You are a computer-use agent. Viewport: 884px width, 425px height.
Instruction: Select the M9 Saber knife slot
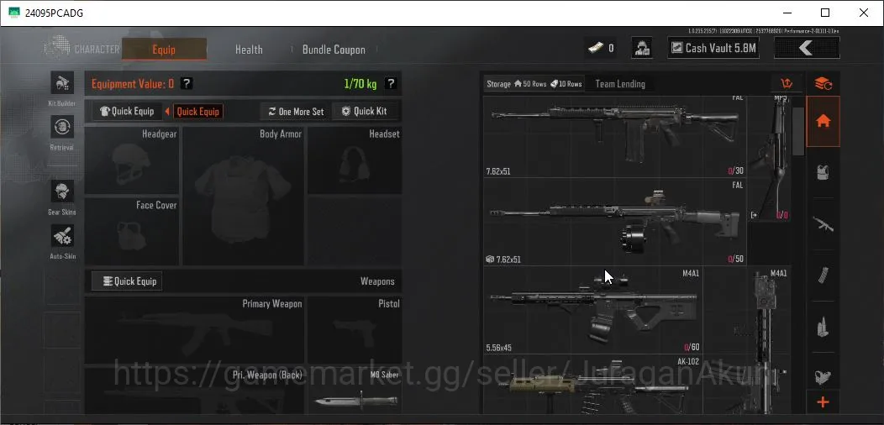tap(355, 390)
